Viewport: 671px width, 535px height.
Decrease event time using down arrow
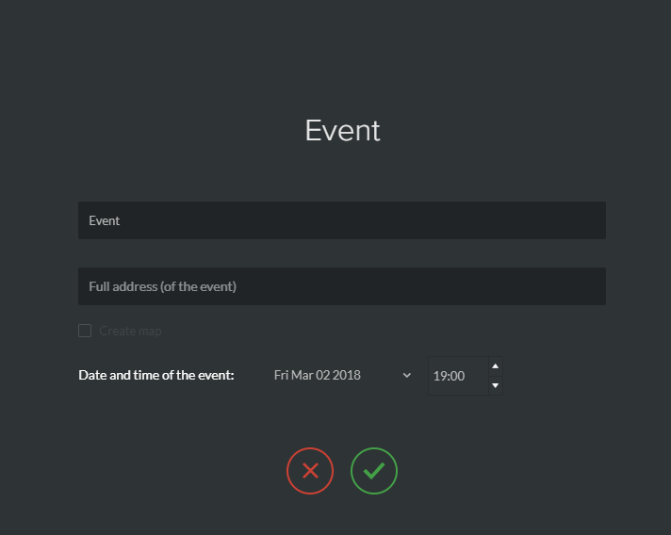(x=496, y=386)
